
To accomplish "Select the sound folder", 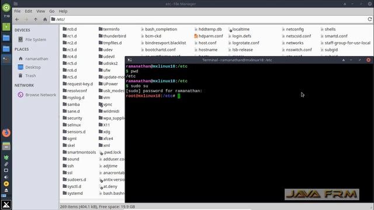I will coord(71,159).
